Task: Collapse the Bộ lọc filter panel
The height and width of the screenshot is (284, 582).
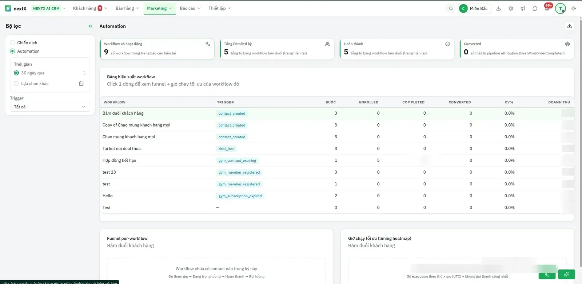Action: click(90, 26)
